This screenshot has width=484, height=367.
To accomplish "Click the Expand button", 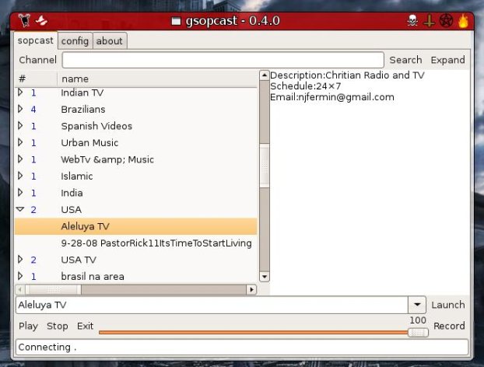I will pyautogui.click(x=447, y=60).
